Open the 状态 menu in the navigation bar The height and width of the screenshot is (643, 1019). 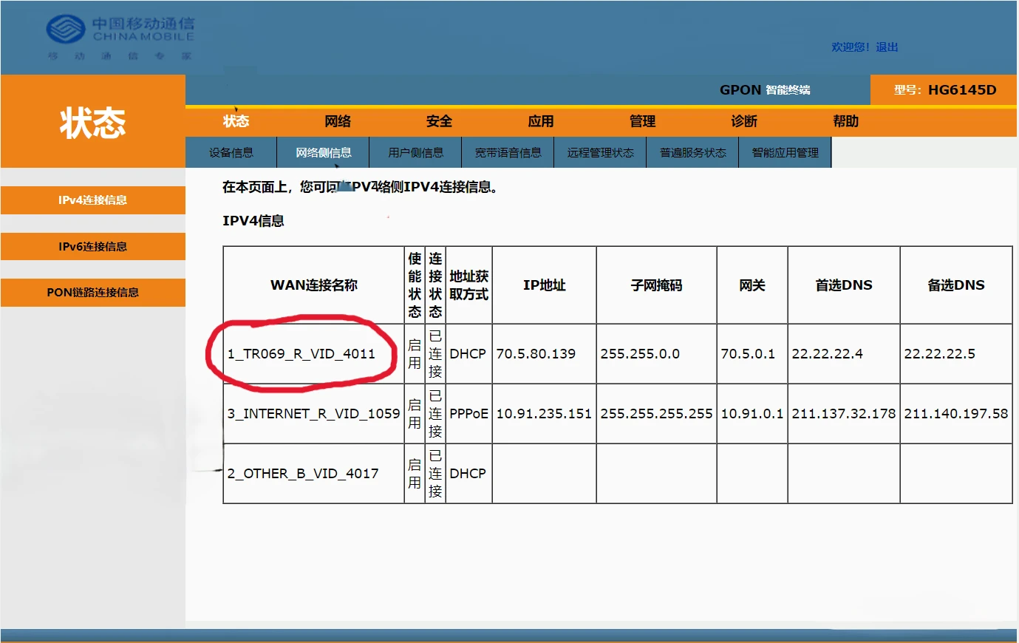(x=236, y=120)
